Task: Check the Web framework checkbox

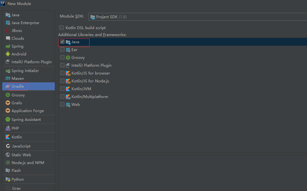Action: (62, 104)
